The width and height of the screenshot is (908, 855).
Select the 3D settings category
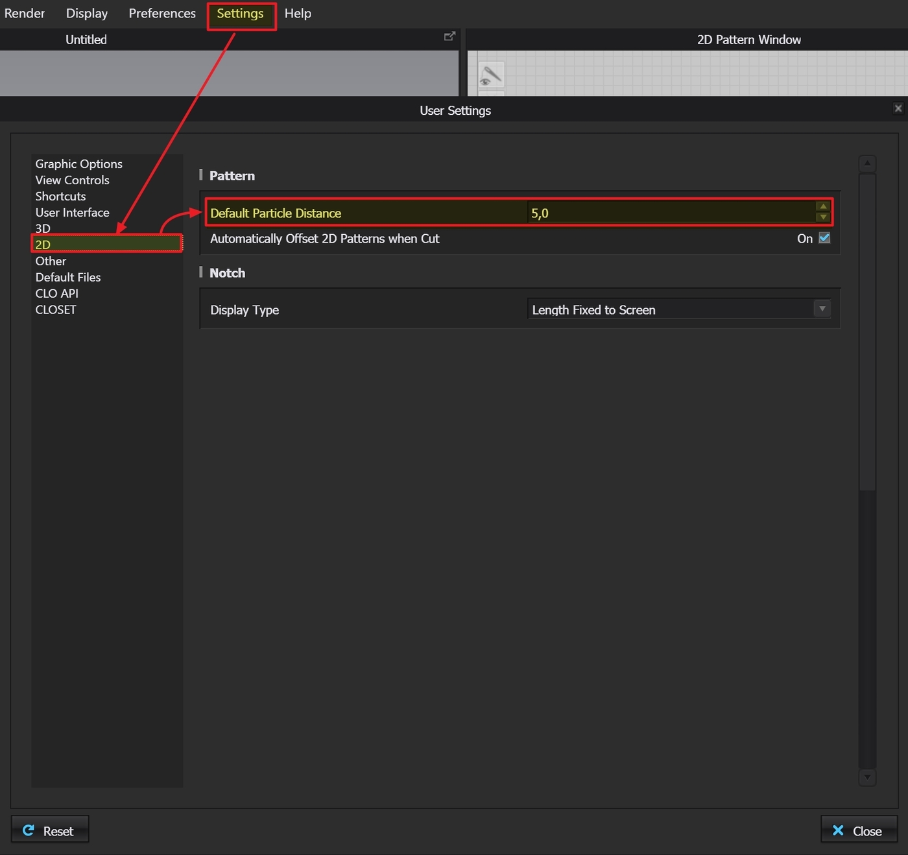click(x=43, y=228)
